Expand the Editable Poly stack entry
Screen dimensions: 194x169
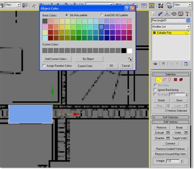[154, 33]
